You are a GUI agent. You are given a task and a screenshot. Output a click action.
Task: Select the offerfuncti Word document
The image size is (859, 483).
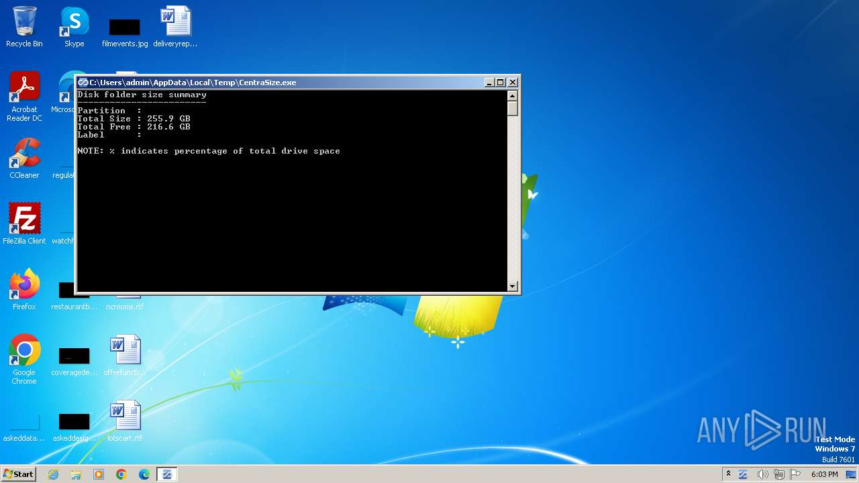click(125, 355)
